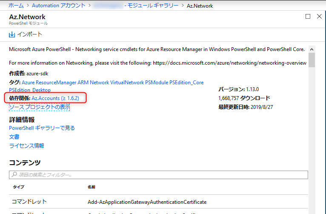Click the Import download icon

pyautogui.click(x=12, y=34)
